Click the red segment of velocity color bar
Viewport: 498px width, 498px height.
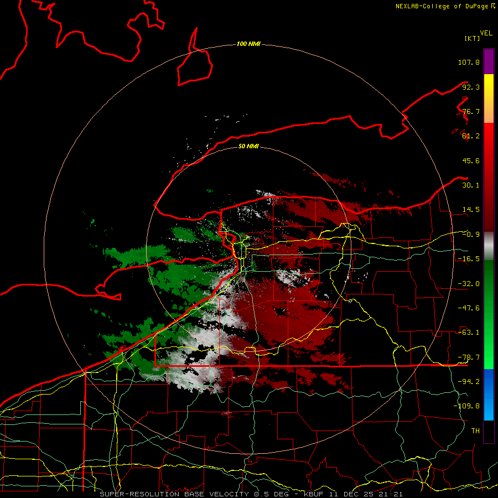coord(489,177)
